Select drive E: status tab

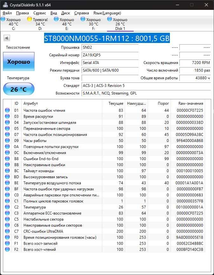[x=67, y=24]
